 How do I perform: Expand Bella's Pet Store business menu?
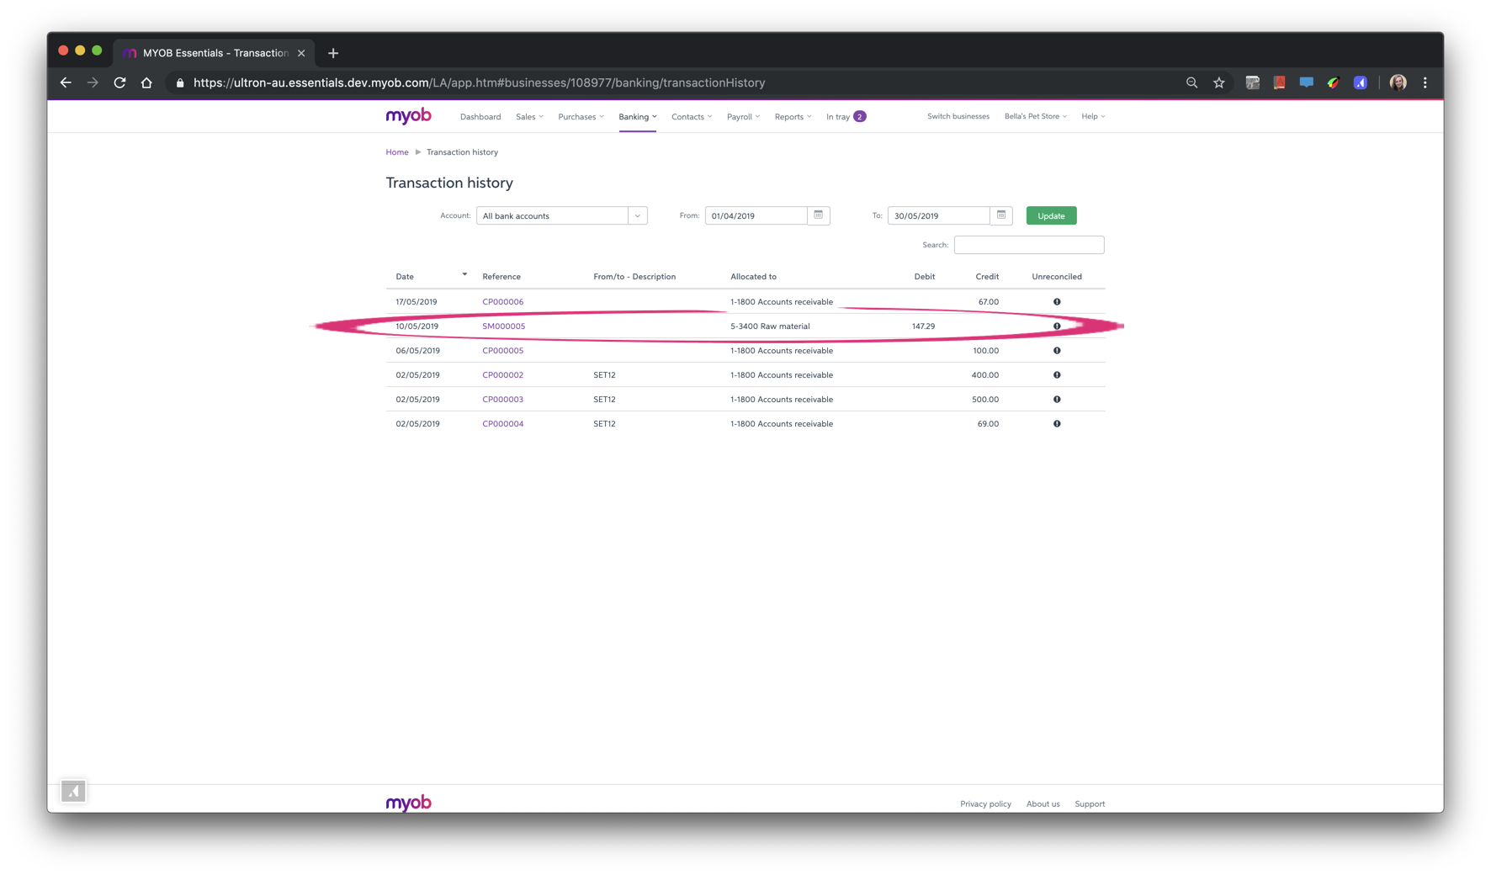click(1035, 117)
